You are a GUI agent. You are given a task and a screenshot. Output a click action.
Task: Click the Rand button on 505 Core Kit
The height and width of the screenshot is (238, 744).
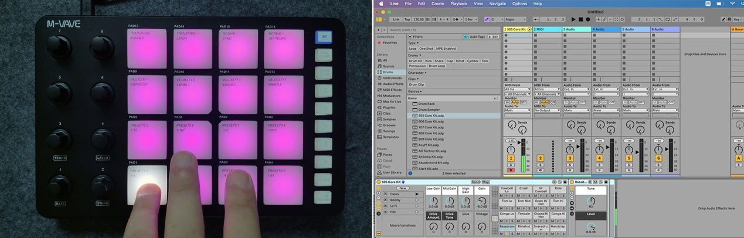pos(475,182)
